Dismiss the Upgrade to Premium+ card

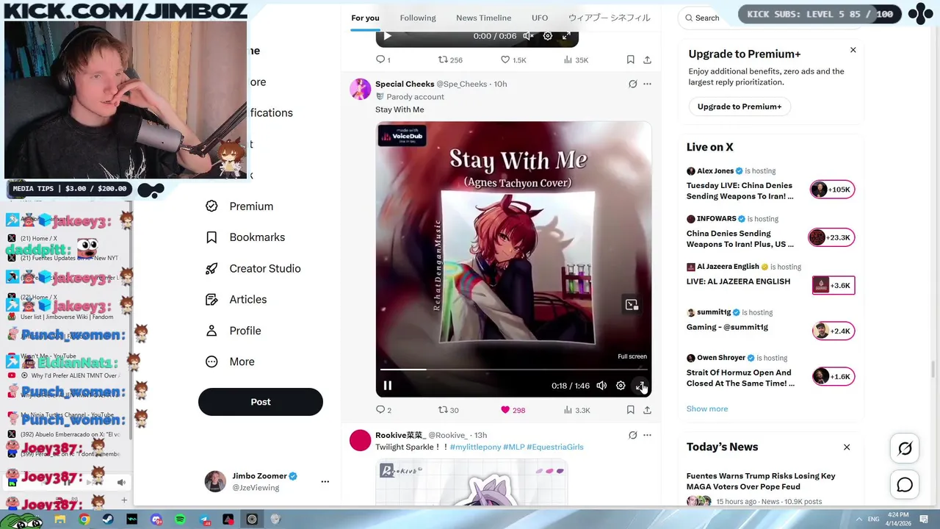(853, 50)
